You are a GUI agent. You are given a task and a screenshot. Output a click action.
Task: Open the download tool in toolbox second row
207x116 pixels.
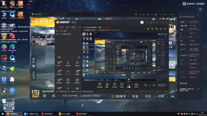pyautogui.click(x=68, y=72)
